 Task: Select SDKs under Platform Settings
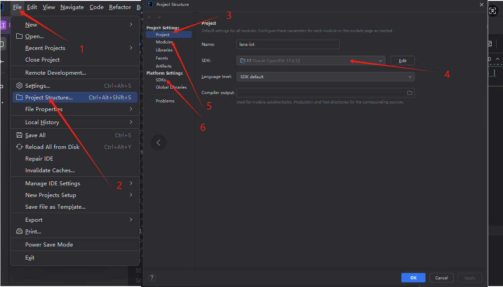tap(161, 80)
